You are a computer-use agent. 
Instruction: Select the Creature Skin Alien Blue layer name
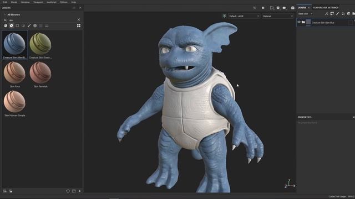(x=323, y=23)
